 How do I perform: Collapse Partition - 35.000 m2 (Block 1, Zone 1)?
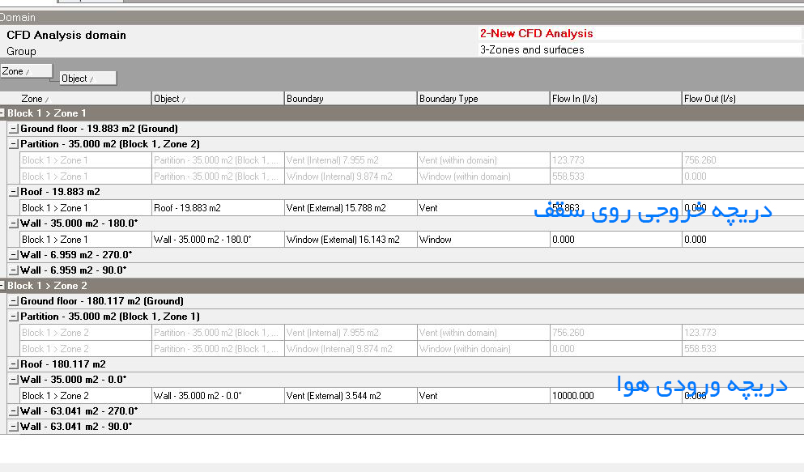(14, 317)
